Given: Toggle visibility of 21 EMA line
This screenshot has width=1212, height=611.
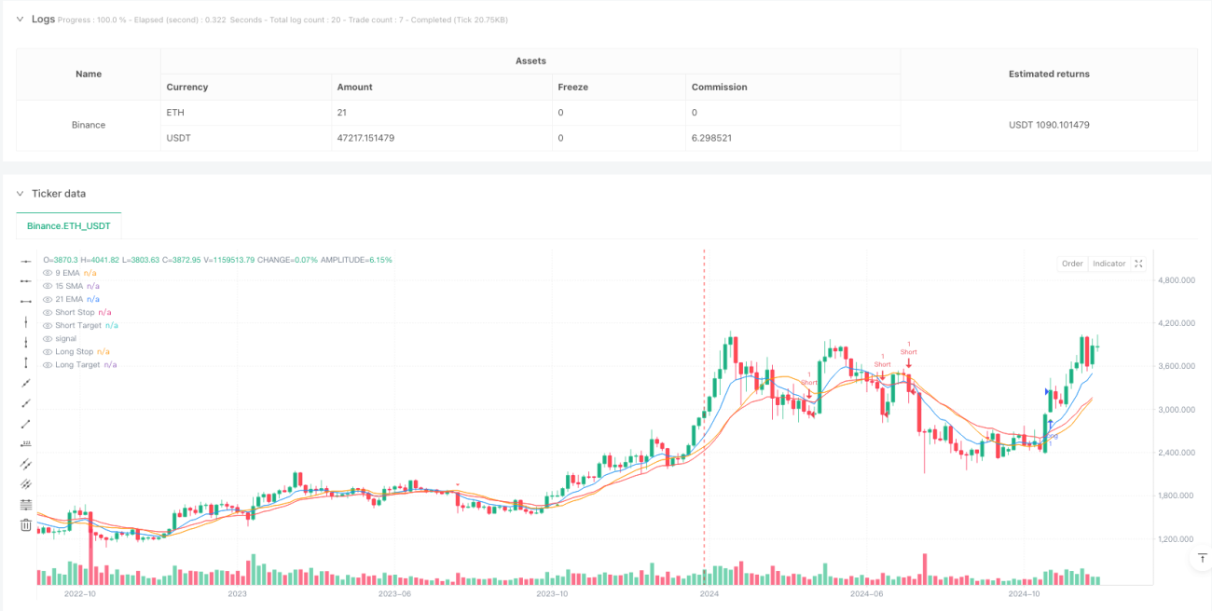Looking at the screenshot, I should [48, 299].
